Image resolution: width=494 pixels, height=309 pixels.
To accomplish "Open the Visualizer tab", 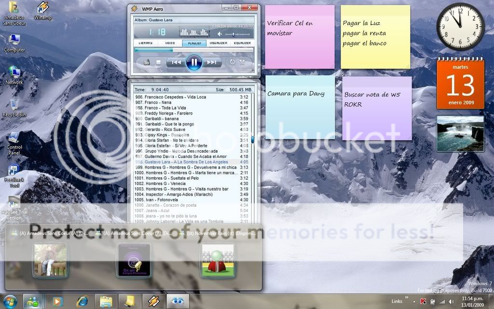I will pos(219,43).
